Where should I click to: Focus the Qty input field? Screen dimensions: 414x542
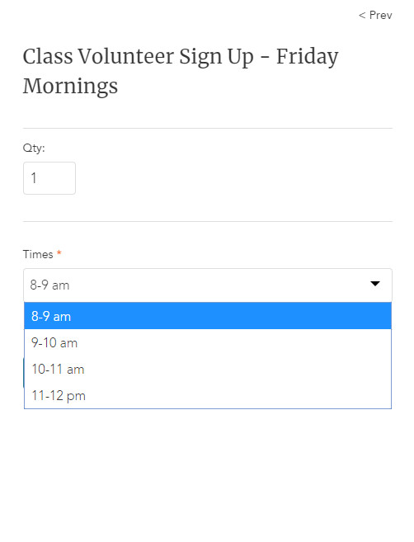[x=49, y=178]
